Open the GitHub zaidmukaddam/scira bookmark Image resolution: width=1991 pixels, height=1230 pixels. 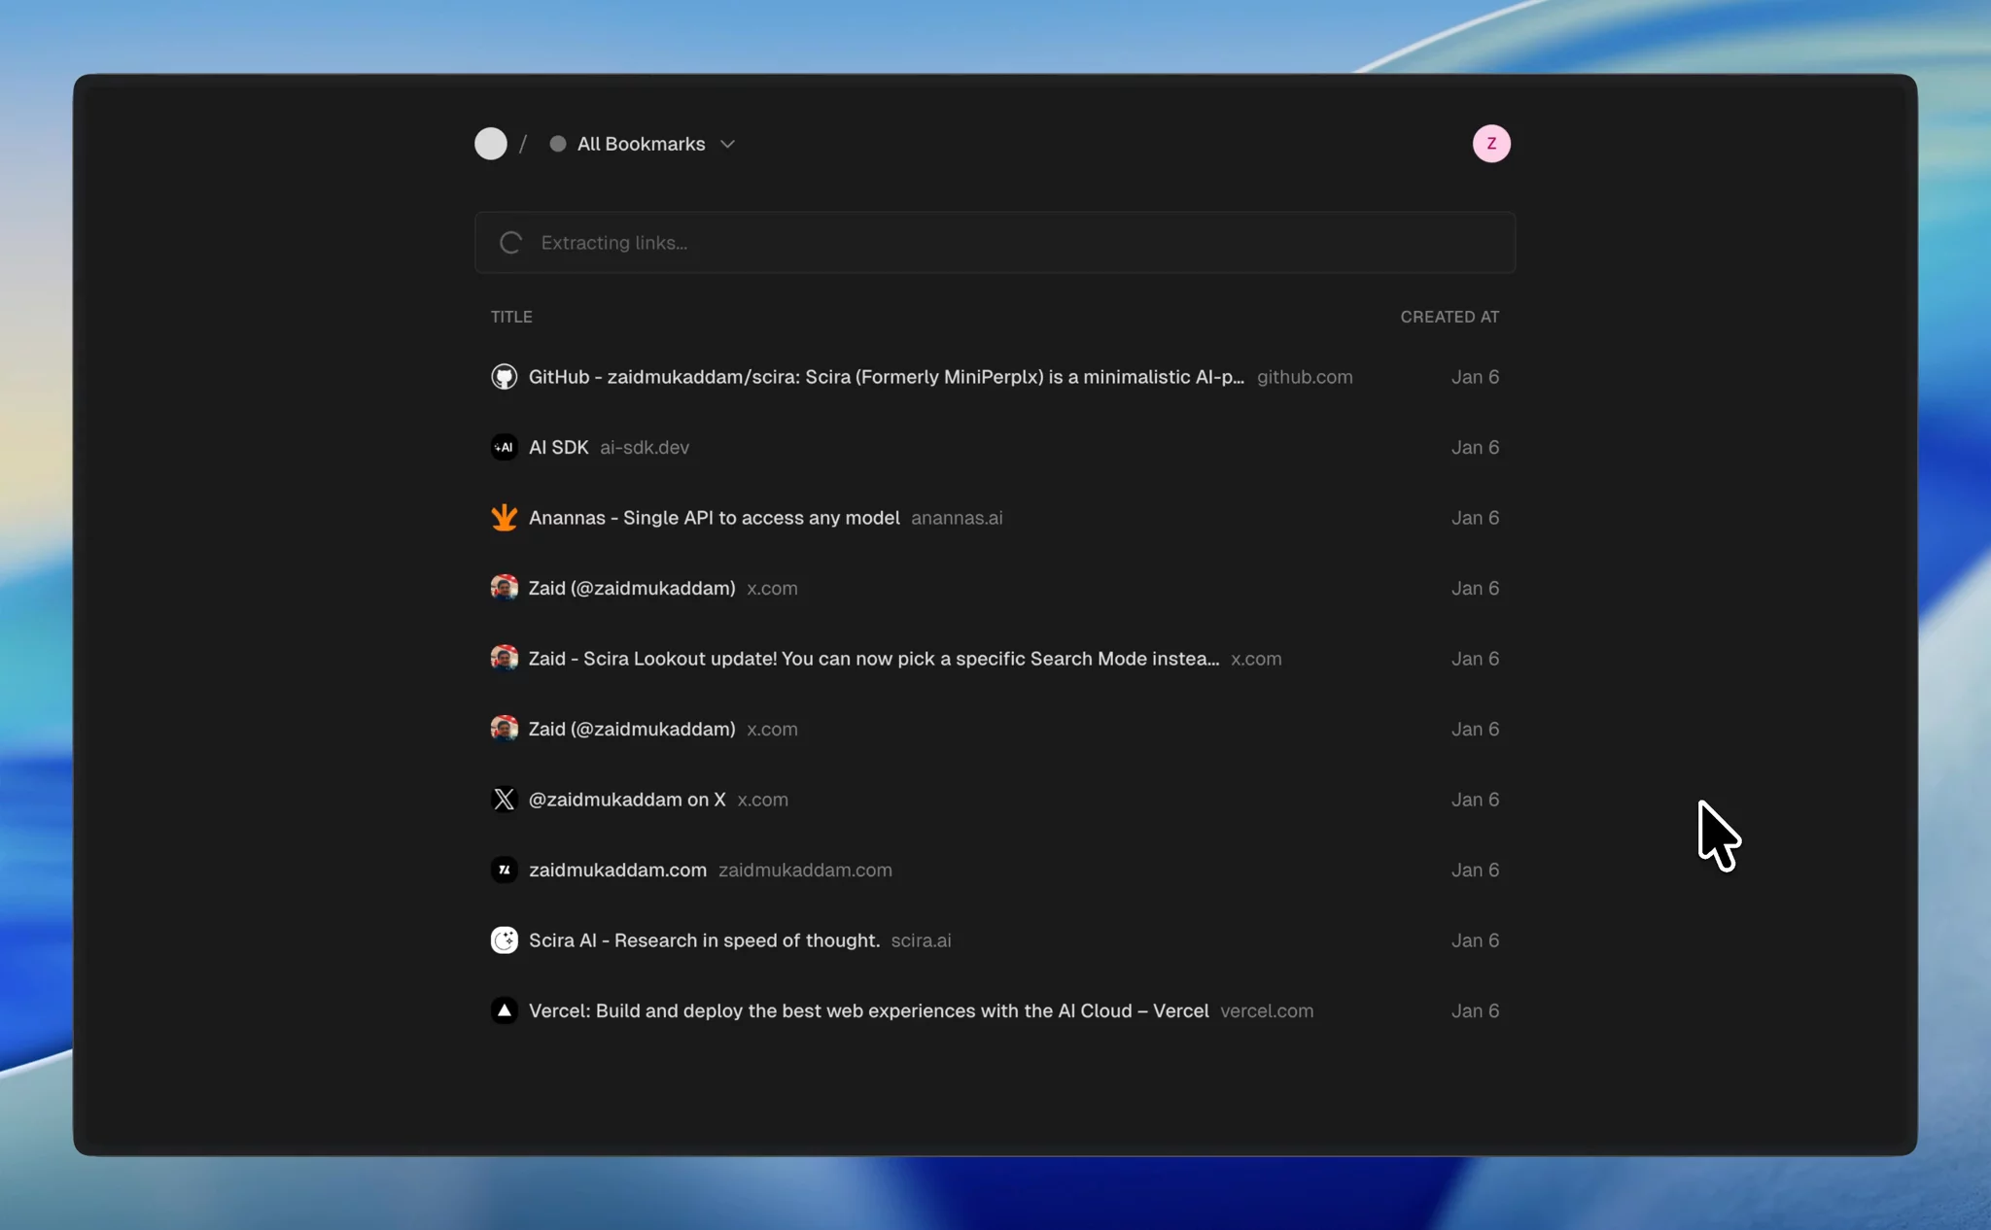click(x=886, y=377)
